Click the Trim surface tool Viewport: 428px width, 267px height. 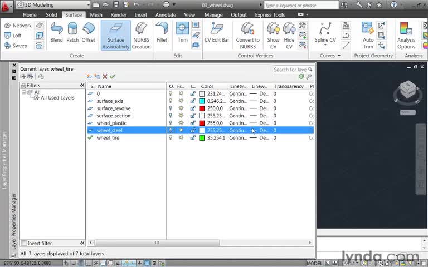pos(183,32)
